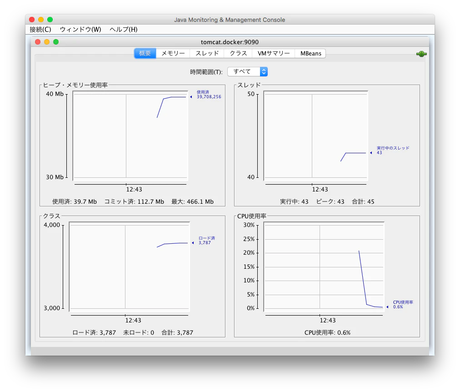Click the 実行中のスレッド 43 chart label
The image size is (460, 392).
pyautogui.click(x=393, y=150)
